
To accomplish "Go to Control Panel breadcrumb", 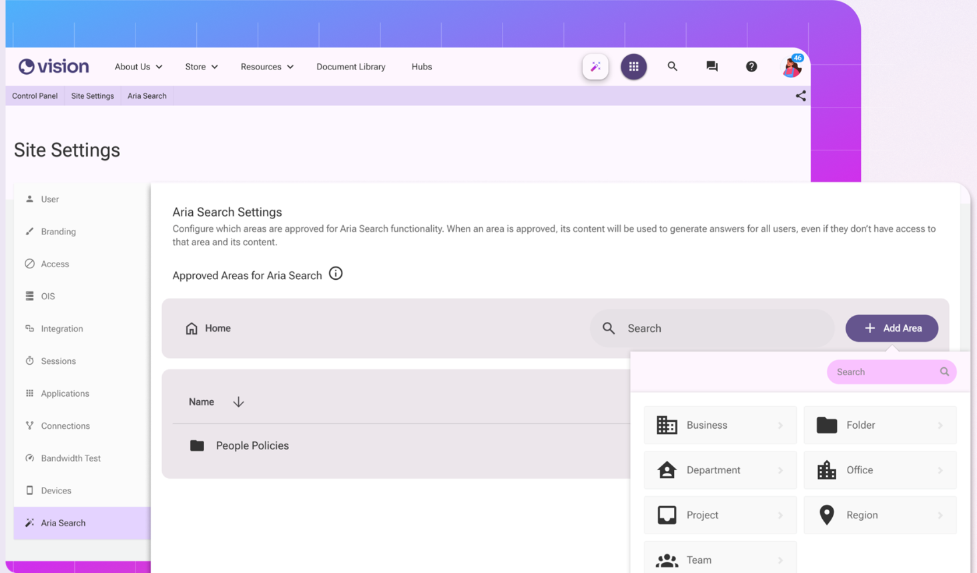I will pos(35,96).
